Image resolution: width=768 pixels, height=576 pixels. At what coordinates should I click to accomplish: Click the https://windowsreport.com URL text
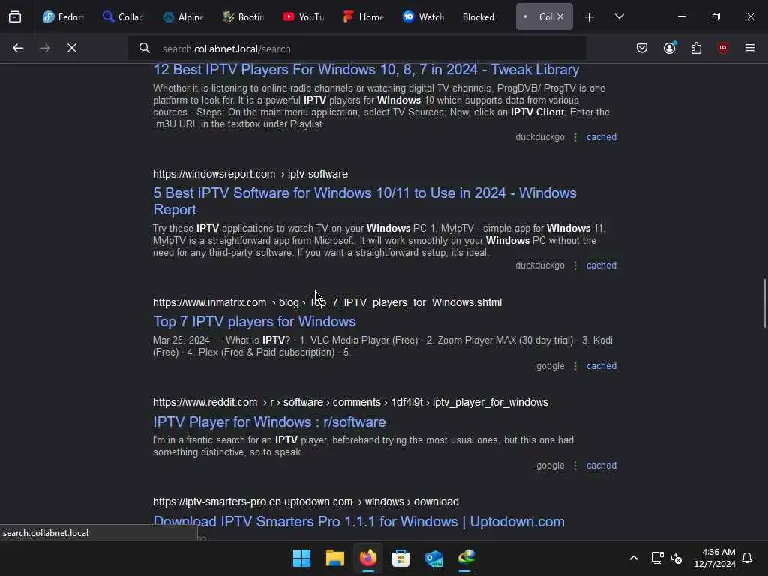[x=214, y=174]
